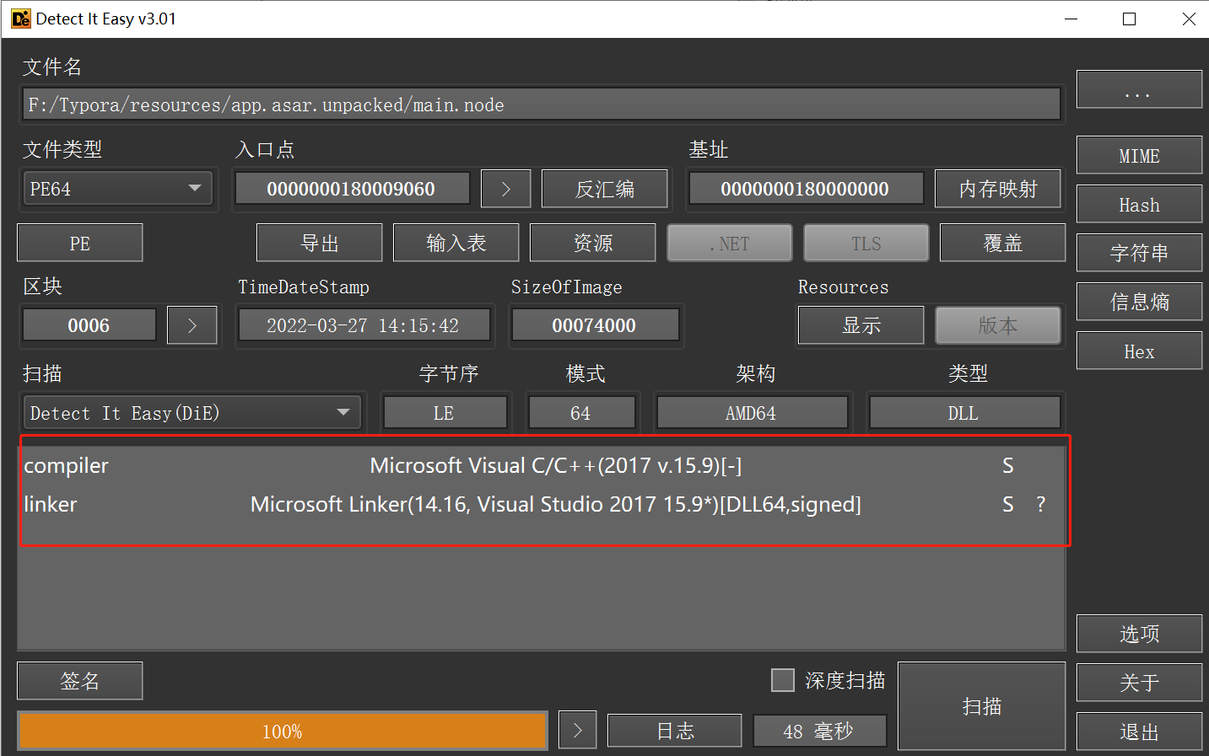The height and width of the screenshot is (756, 1209).
Task: Click the TimeDateStamp field 2022-03-27 14:15:42
Action: 364,325
